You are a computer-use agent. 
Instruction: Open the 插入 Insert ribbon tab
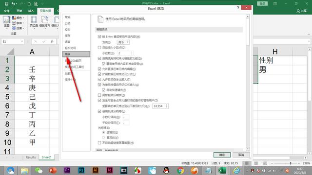31,11
